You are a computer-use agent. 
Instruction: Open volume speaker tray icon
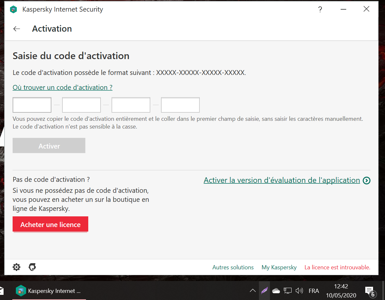pyautogui.click(x=299, y=291)
